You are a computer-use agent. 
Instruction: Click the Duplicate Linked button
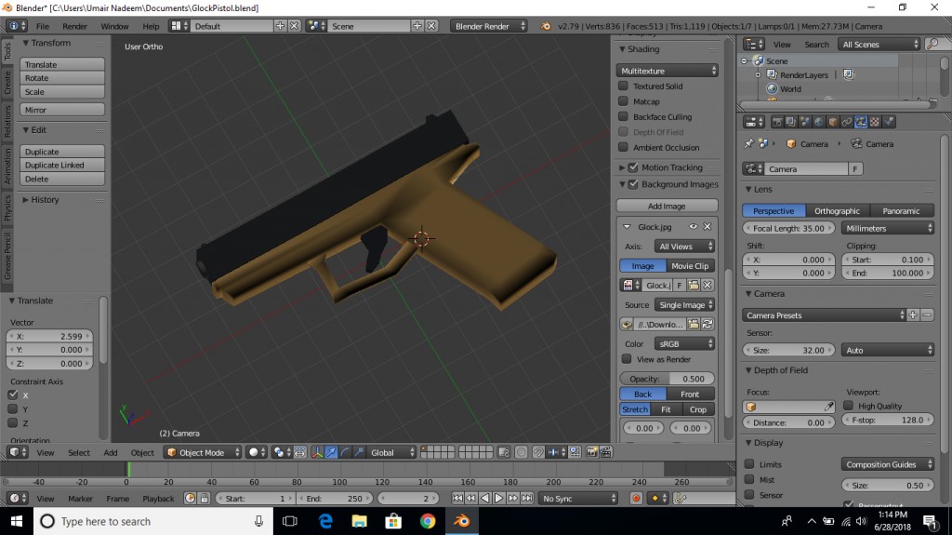click(x=62, y=166)
